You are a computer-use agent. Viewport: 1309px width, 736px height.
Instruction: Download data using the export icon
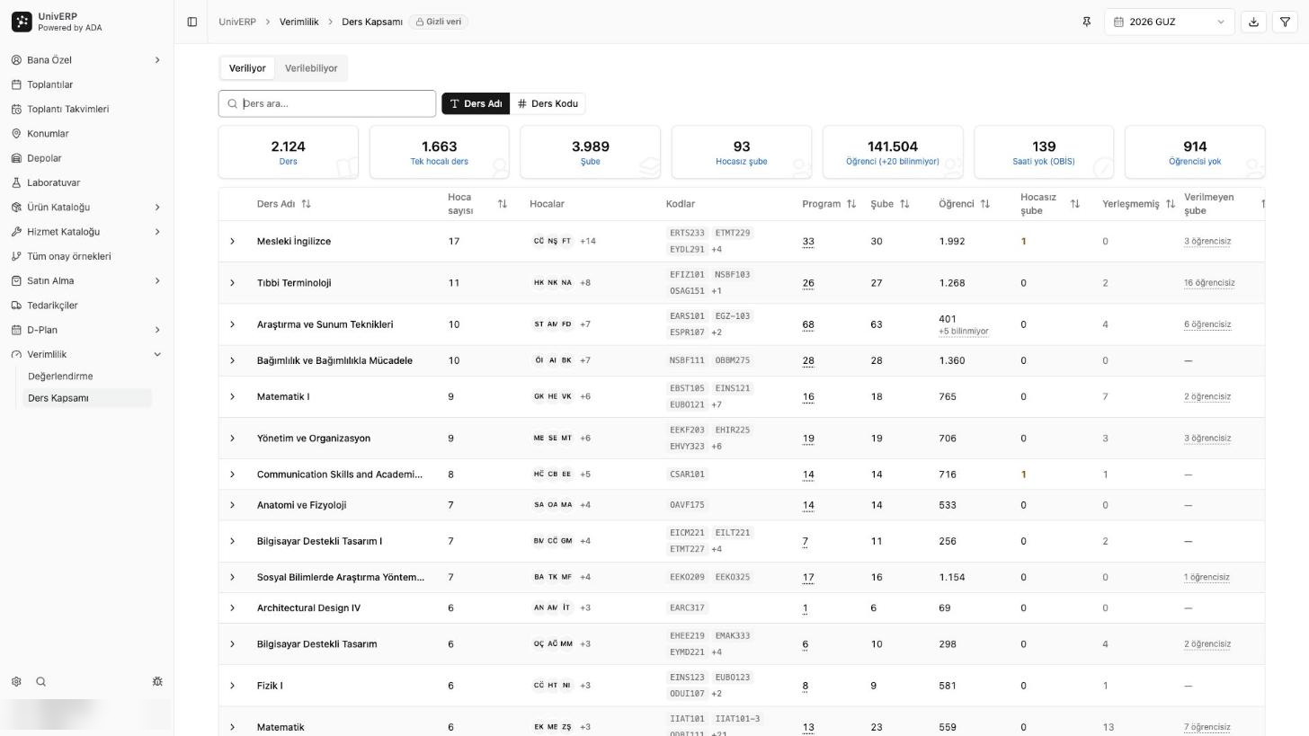pos(1253,22)
